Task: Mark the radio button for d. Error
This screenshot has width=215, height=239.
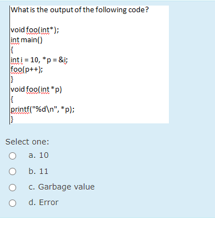Action: tap(12, 203)
